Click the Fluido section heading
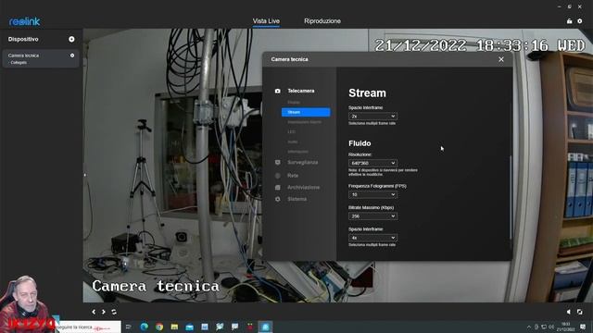The height and width of the screenshot is (333, 593). pos(360,143)
